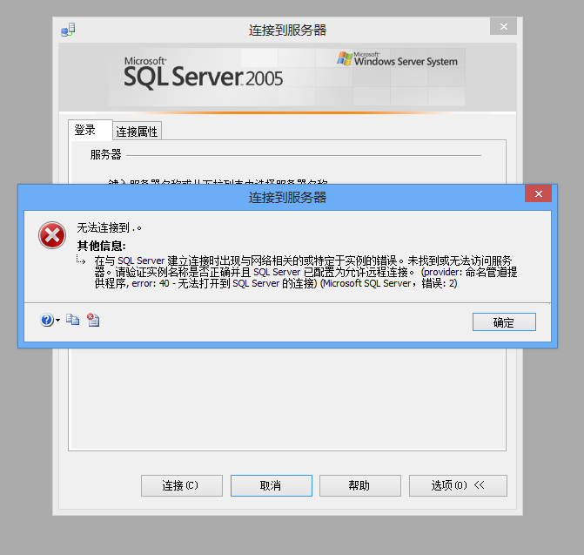The width and height of the screenshot is (584, 555).
Task: Open the 连接属性 tab
Action: pyautogui.click(x=138, y=132)
